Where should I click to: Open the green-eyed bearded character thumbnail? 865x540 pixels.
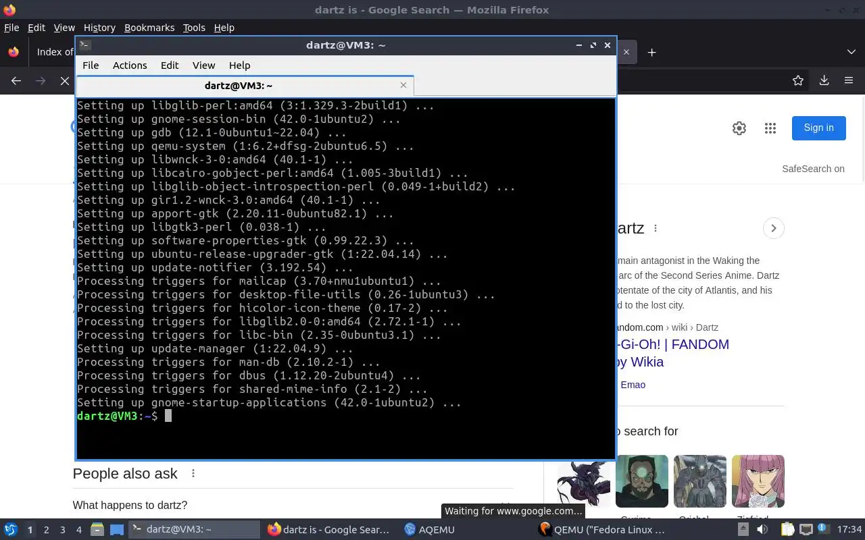click(642, 481)
